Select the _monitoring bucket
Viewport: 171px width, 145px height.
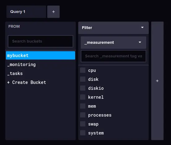(x=41, y=64)
